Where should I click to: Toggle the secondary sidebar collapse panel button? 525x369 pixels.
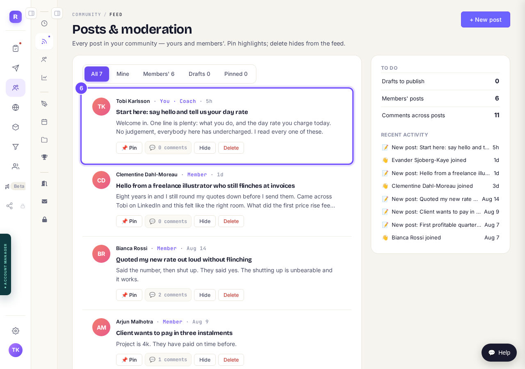[x=57, y=13]
